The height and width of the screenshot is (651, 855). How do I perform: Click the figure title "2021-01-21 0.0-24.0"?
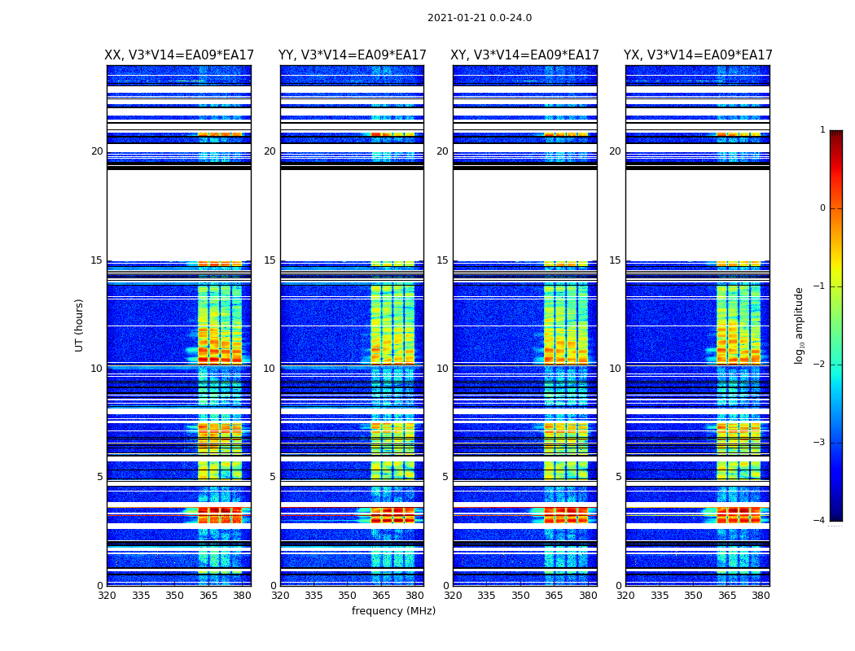(480, 17)
